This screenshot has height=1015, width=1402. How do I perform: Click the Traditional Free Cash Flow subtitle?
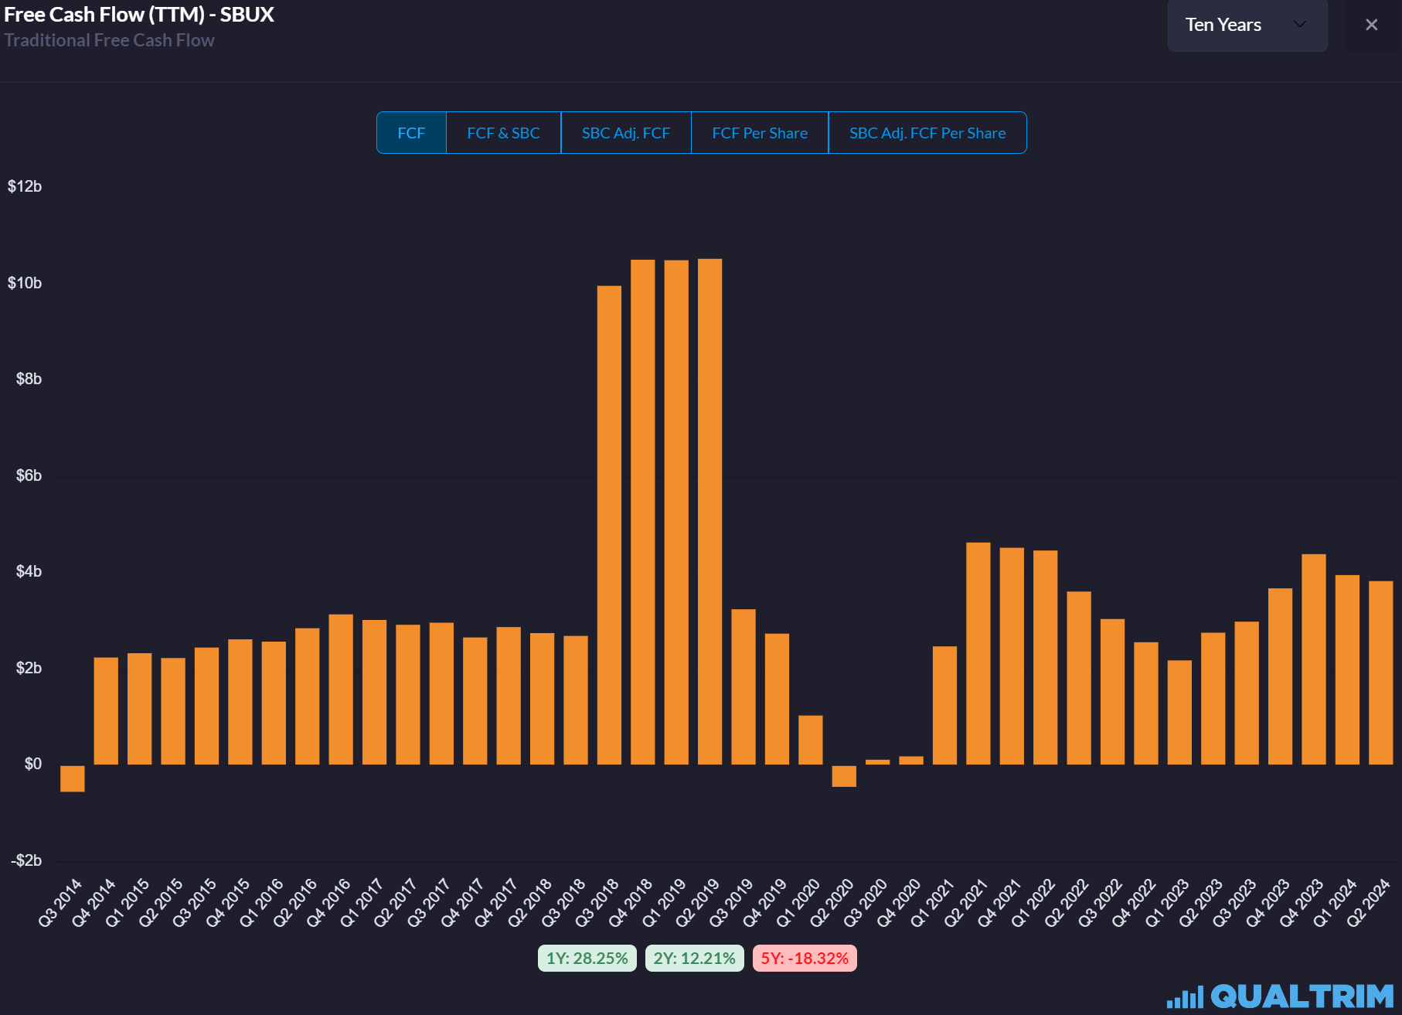[x=109, y=40]
